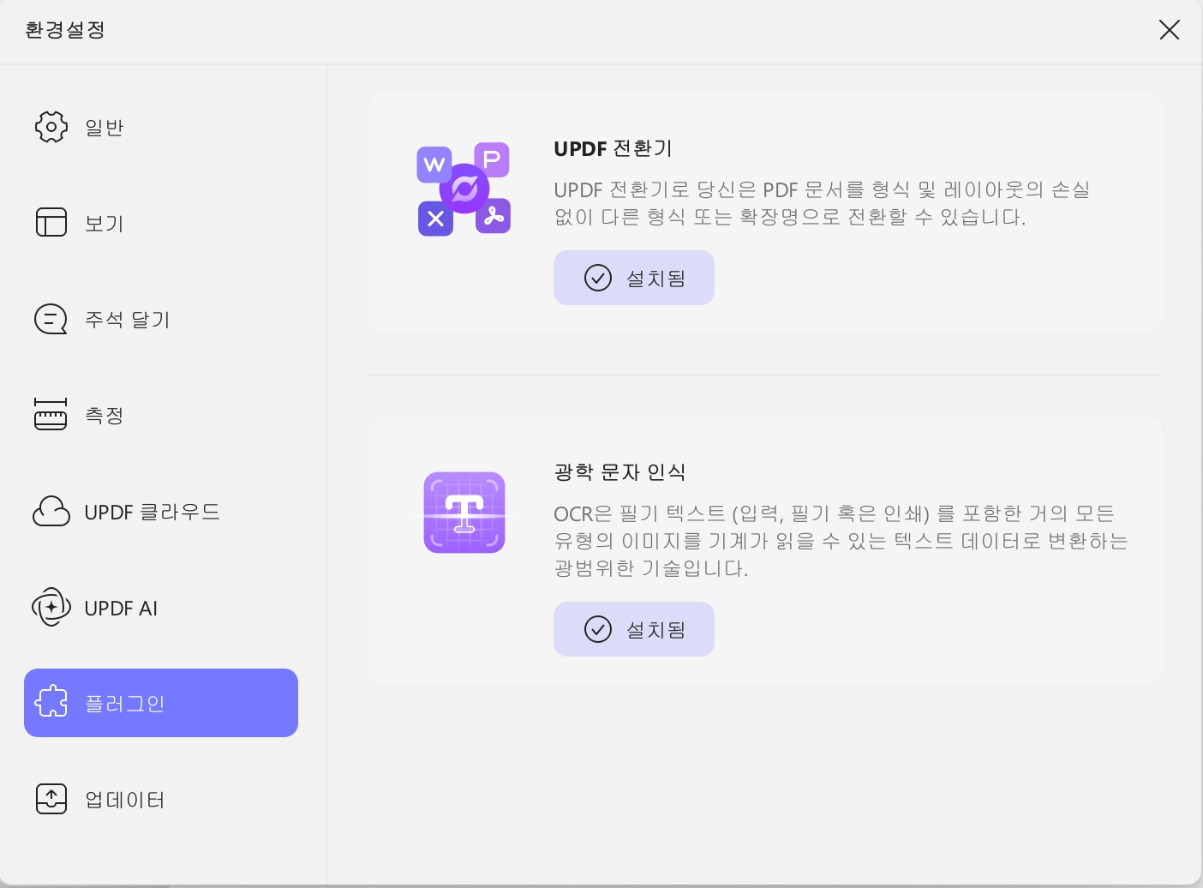Go to the UPDF 클라우드 tab

tap(161, 512)
